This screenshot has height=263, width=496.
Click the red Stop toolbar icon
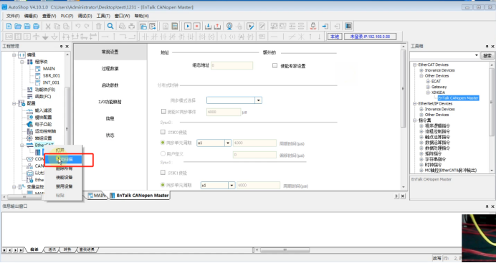(x=197, y=27)
